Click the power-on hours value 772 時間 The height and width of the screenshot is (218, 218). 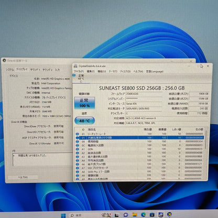pyautogui.click(x=199, y=113)
